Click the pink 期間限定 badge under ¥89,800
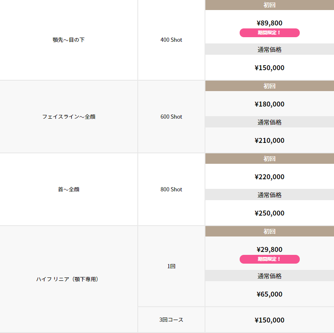The image size is (334, 333). pos(269,33)
